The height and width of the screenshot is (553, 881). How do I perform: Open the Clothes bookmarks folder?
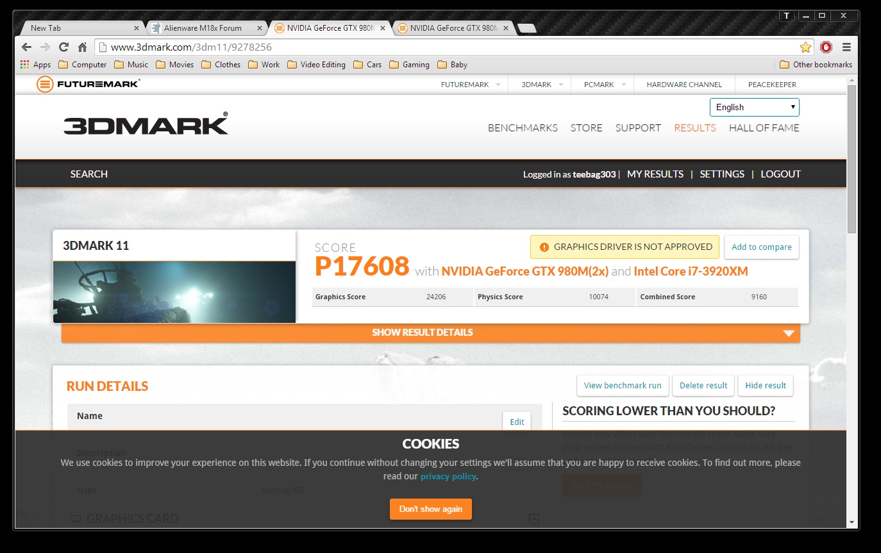tap(221, 64)
